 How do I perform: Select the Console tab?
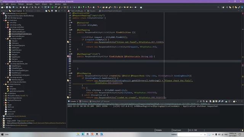73,101
